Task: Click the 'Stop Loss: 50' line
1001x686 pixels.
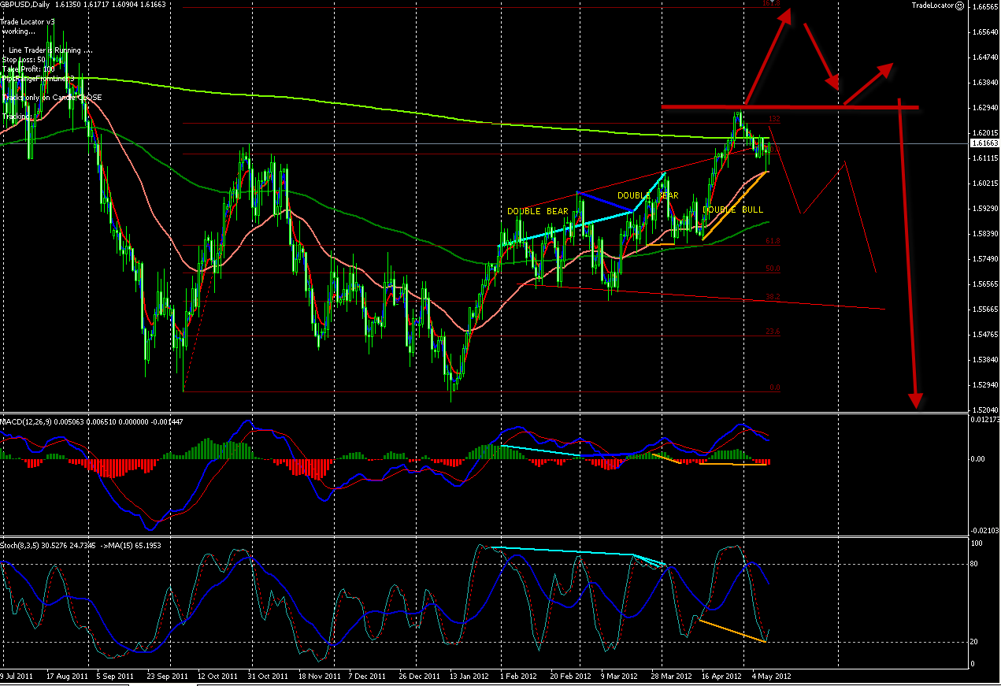Action: click(24, 59)
